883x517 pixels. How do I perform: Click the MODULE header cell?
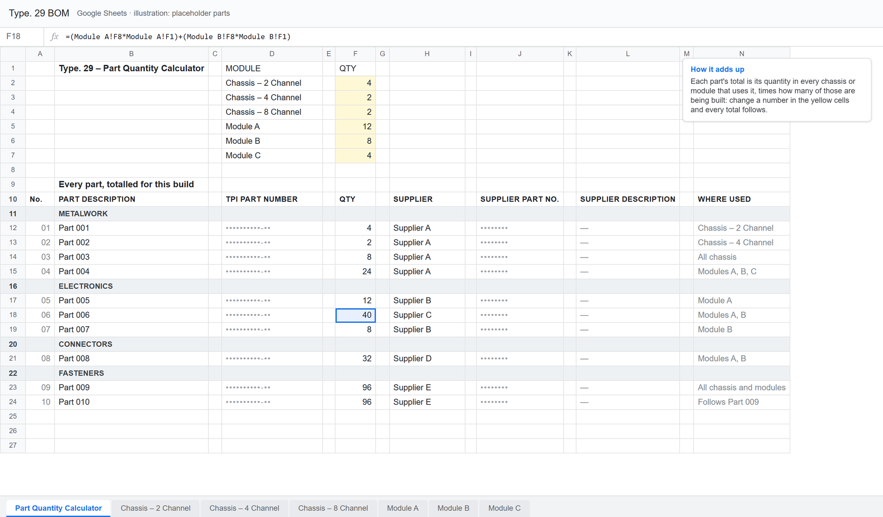coord(272,69)
